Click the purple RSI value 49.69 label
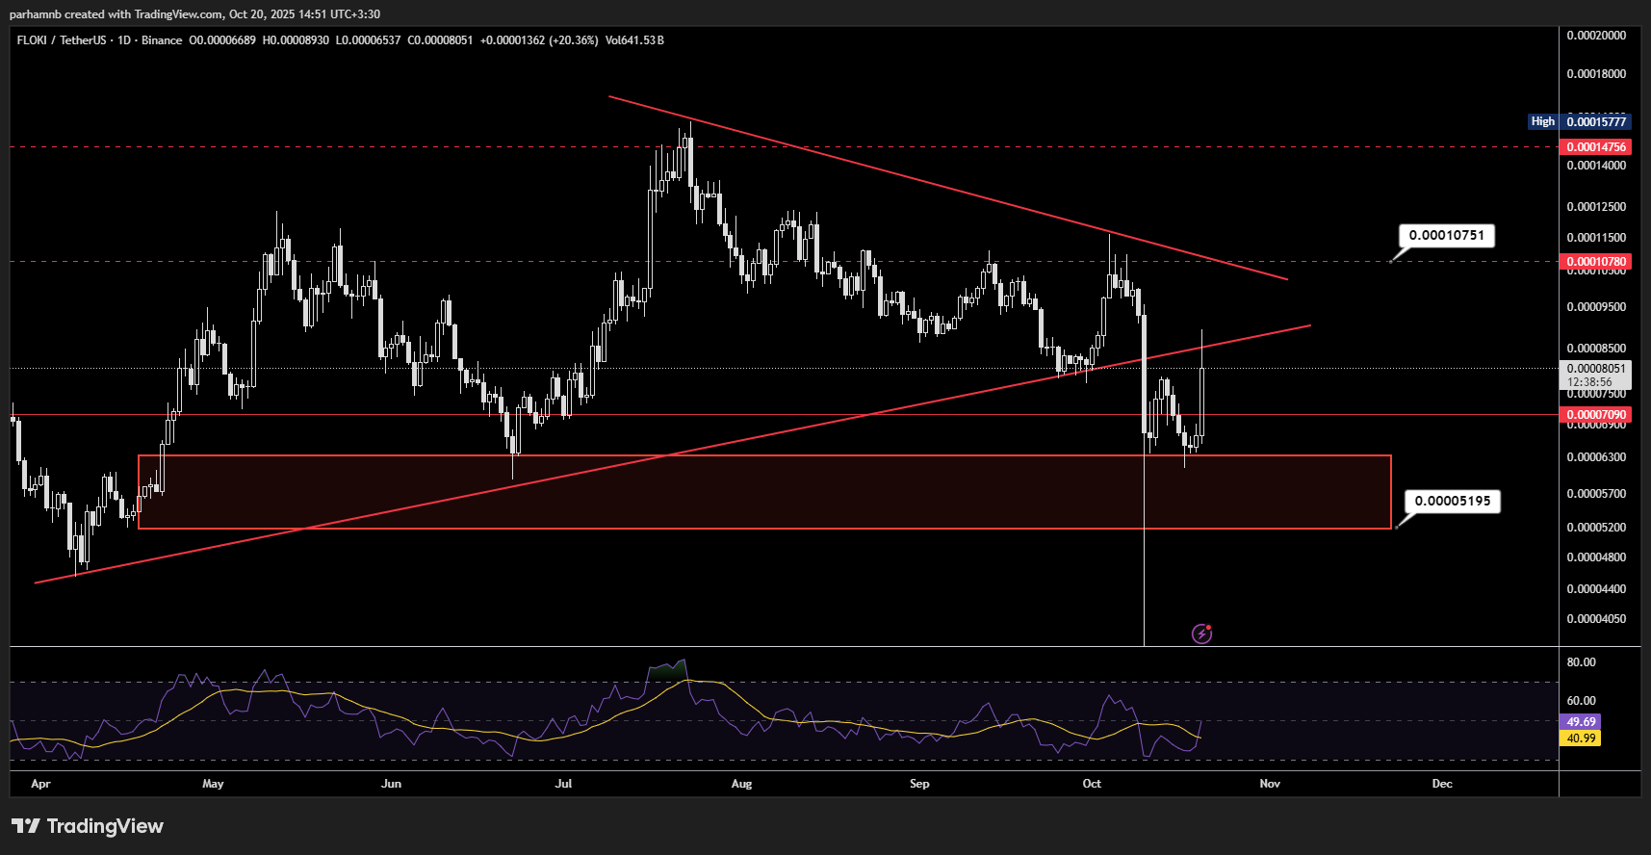1651x855 pixels. (1581, 722)
